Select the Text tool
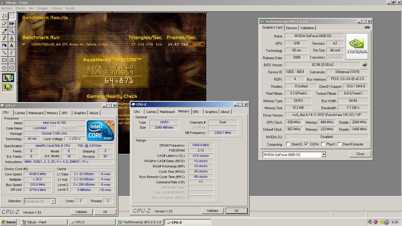This screenshot has width=402, height=226. (x=12, y=46)
